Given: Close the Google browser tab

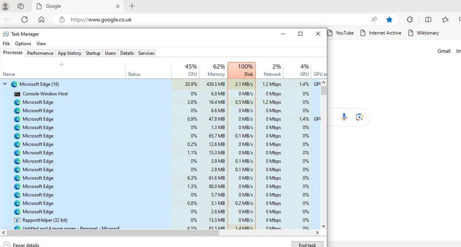Looking at the screenshot, I should 118,6.
